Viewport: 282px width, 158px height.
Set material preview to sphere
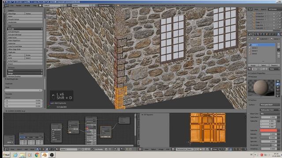pos(278,84)
